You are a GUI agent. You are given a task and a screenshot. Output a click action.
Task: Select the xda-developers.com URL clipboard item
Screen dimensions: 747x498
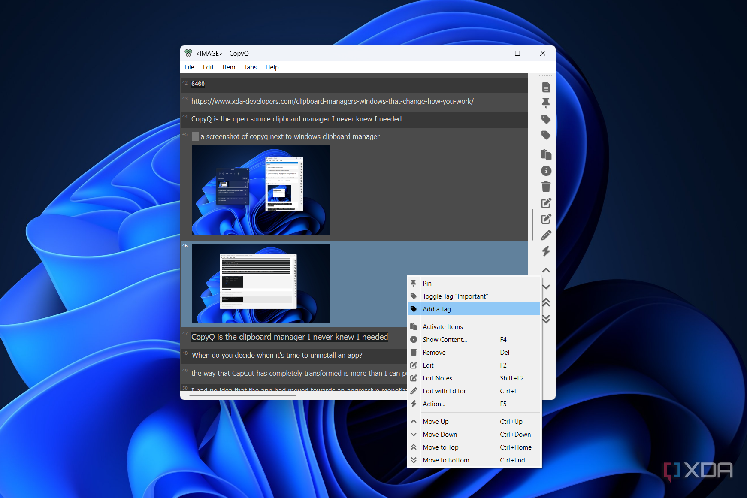click(354, 102)
